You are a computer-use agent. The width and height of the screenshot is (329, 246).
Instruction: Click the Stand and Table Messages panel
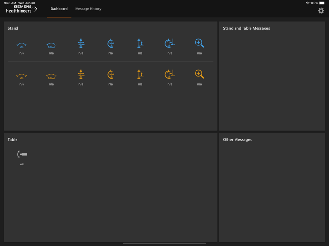(272, 76)
